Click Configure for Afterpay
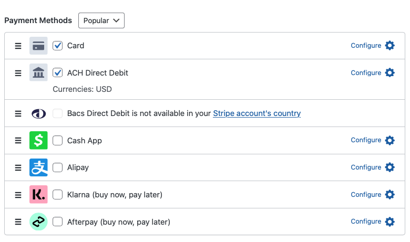Screen dimensions: 410x242 coord(366,222)
